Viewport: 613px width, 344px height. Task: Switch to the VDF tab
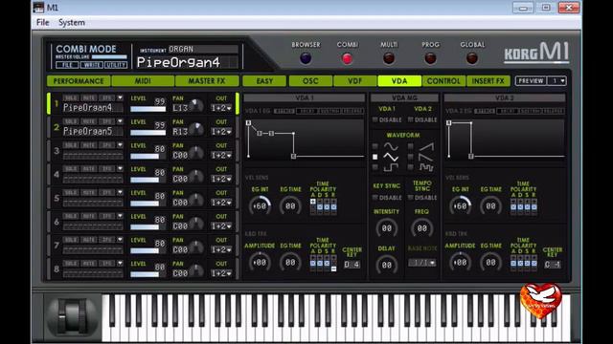[355, 80]
